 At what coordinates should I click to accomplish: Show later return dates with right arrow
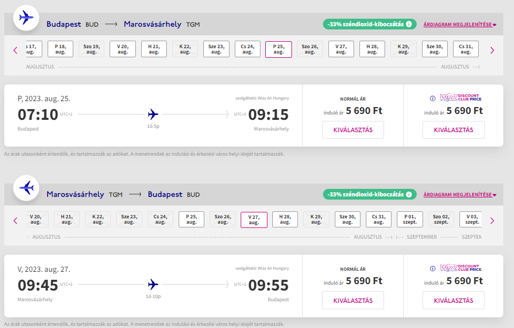point(492,220)
